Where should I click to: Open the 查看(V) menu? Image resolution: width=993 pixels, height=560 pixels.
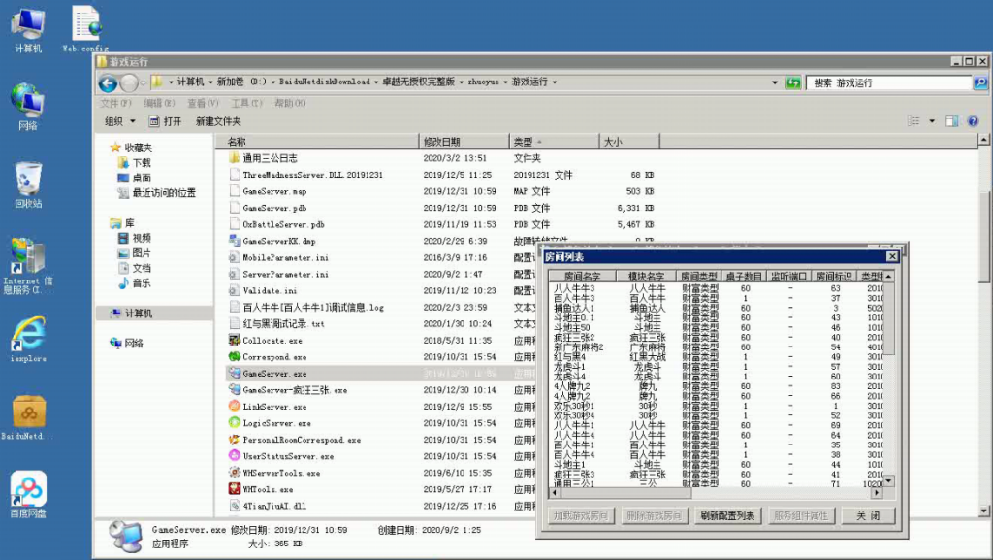(203, 103)
